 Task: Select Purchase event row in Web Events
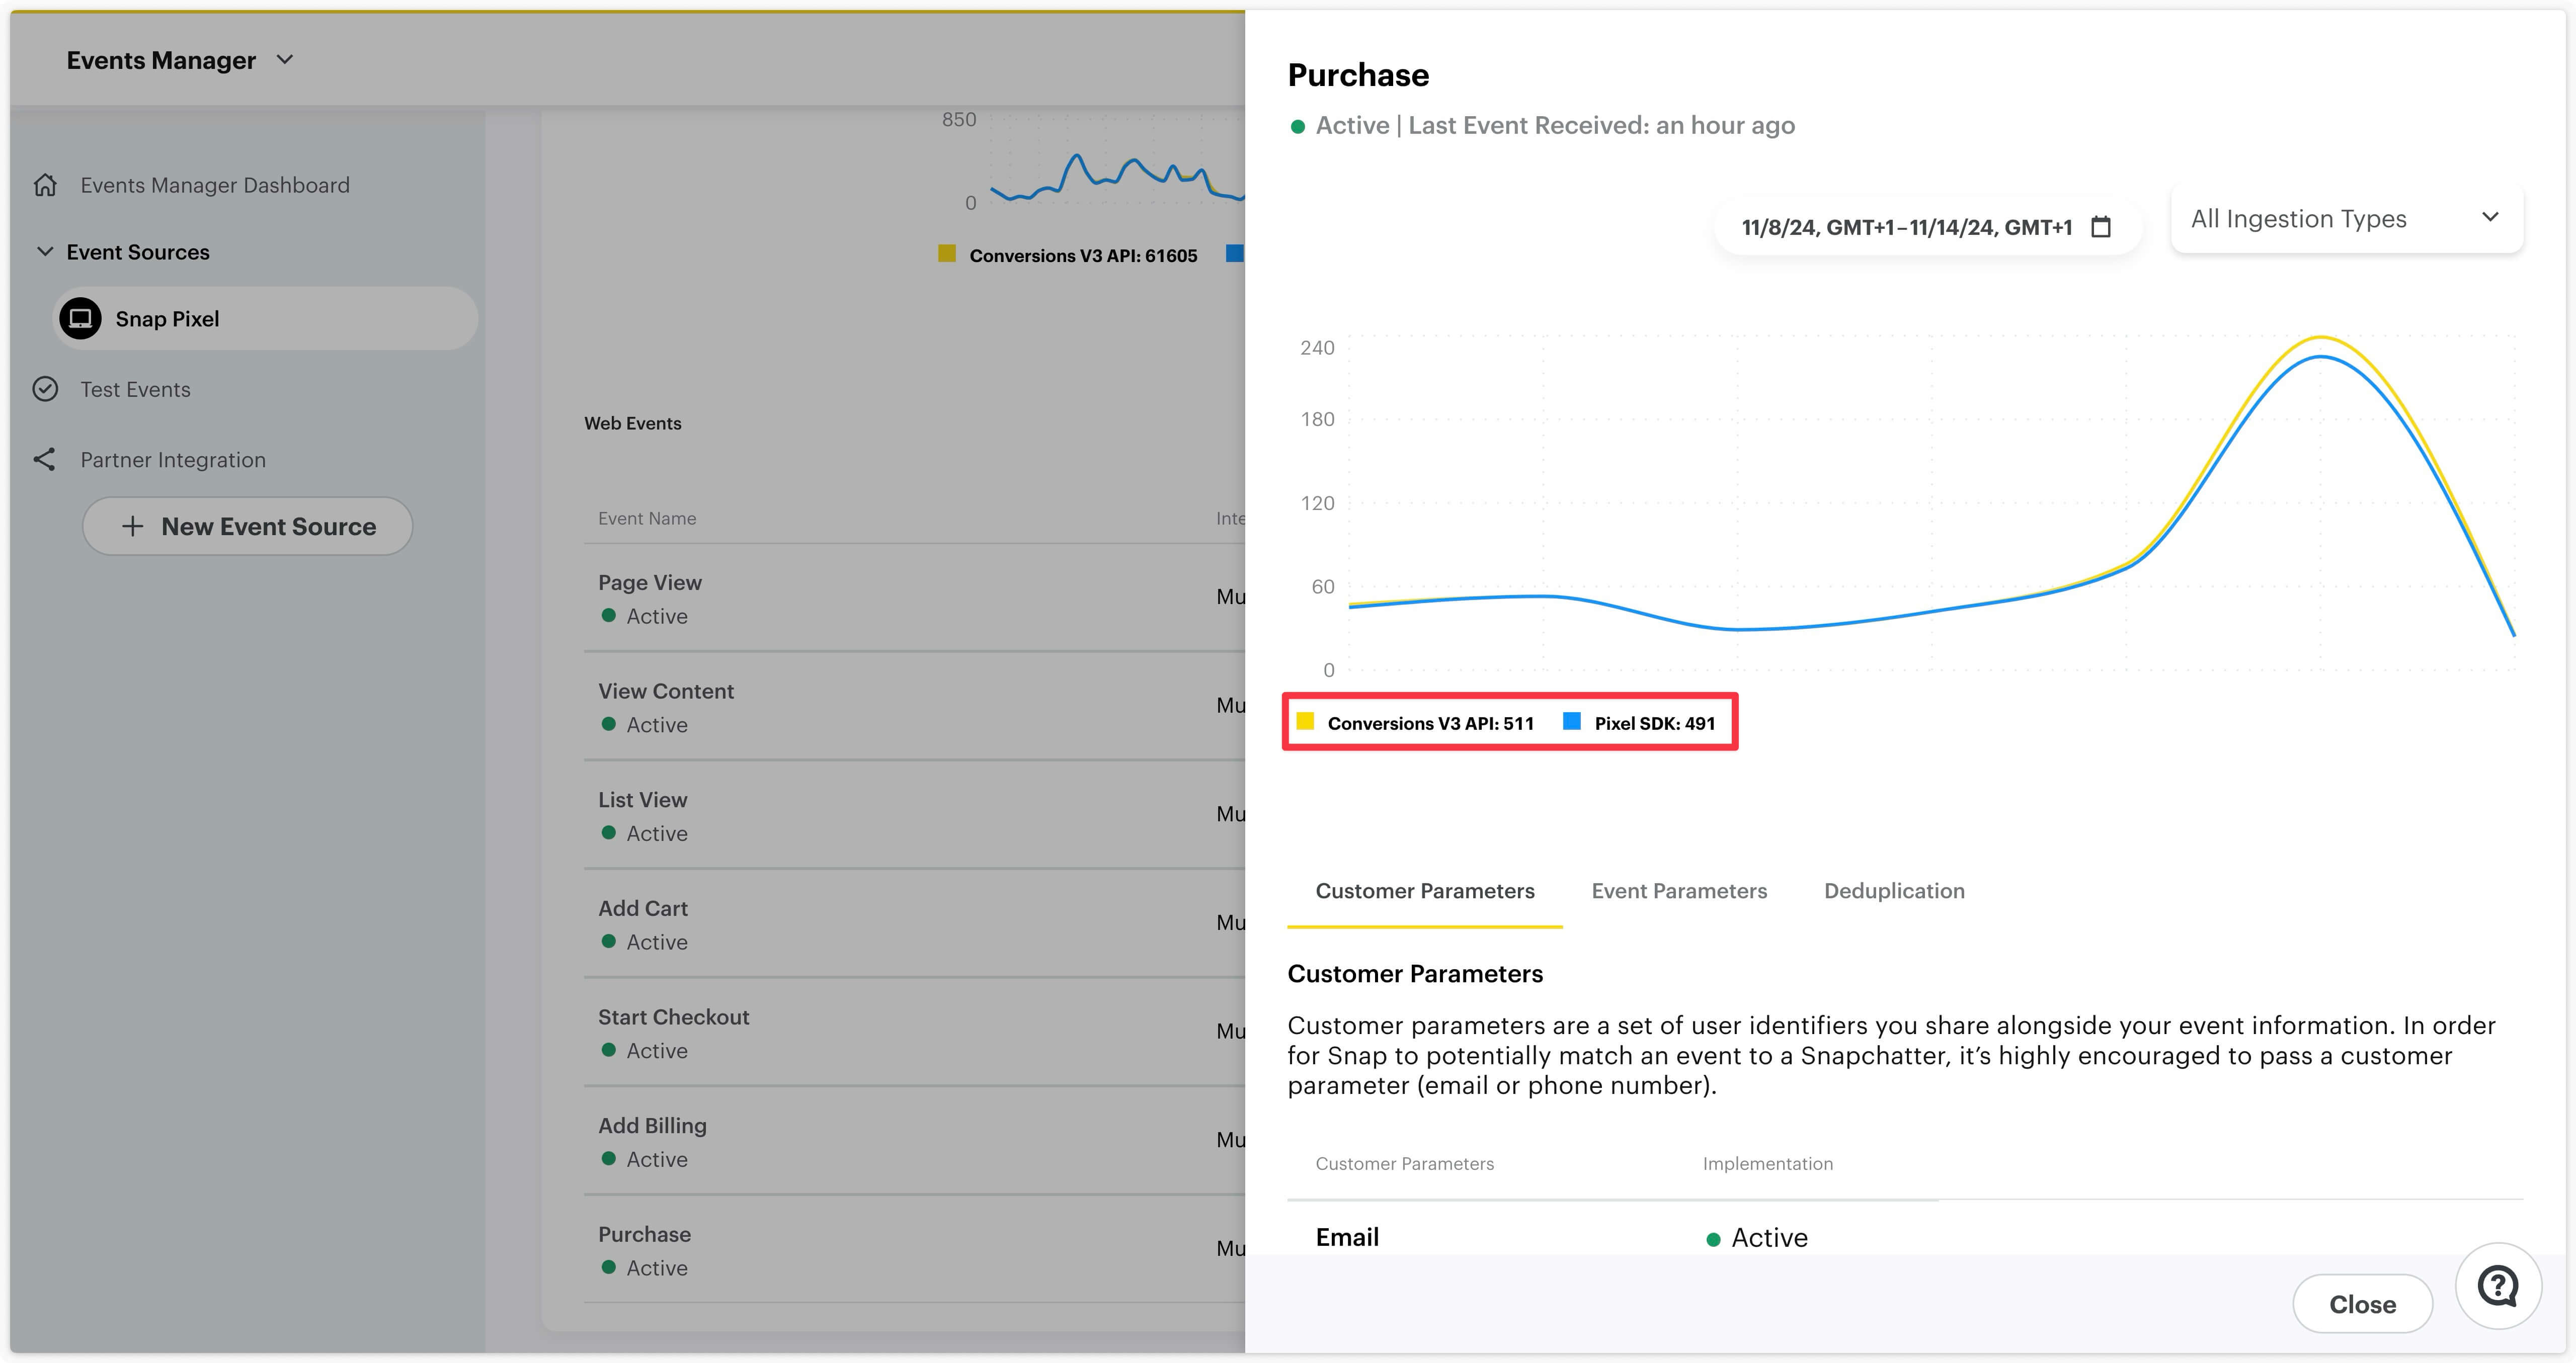[914, 1250]
